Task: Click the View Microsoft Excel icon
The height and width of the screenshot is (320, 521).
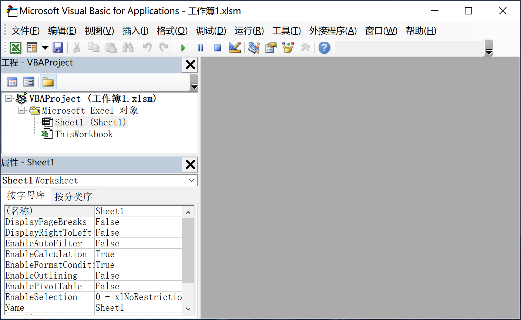Action: (x=16, y=48)
